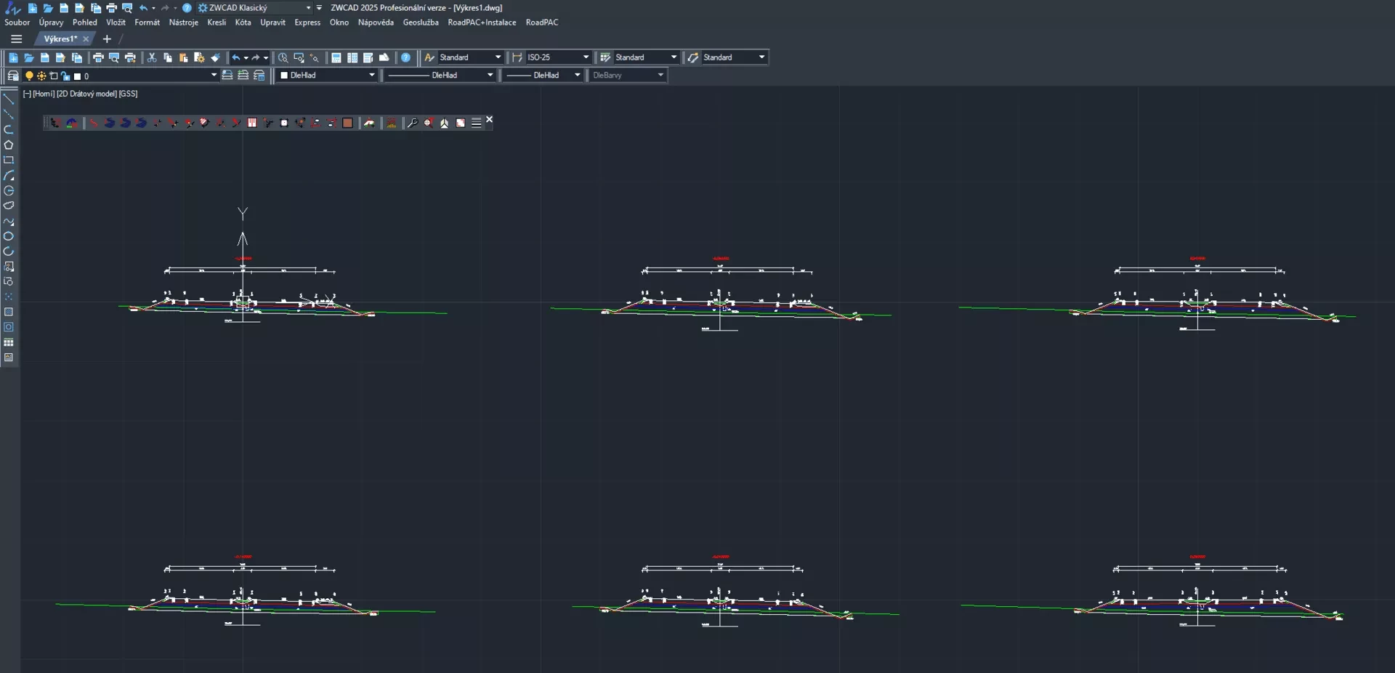The image size is (1395, 673).
Task: Select the Line draw tool in left toolbar
Action: click(x=9, y=99)
